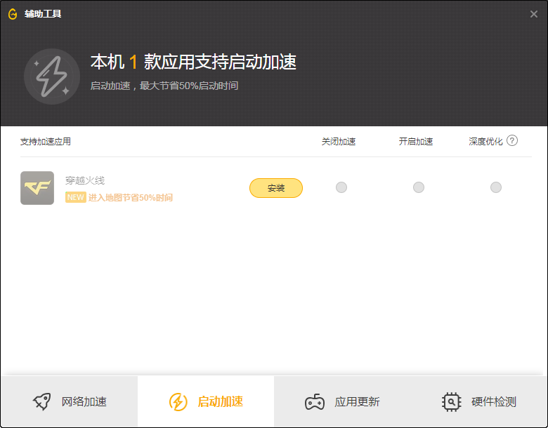Click the large lightning bolt emblem
This screenshot has width=548, height=428.
pos(52,76)
